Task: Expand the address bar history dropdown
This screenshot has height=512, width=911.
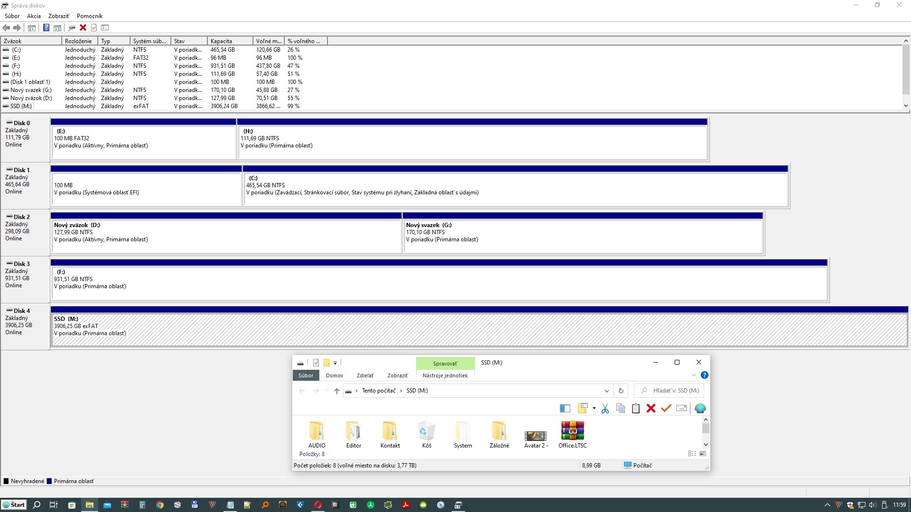Action: 606,391
